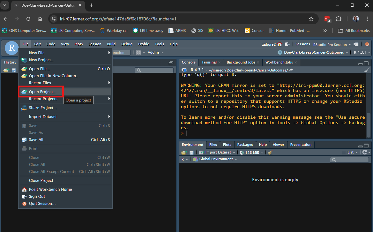Open the Session menu
Viewport: 373px width, 232px height.
tap(95, 44)
